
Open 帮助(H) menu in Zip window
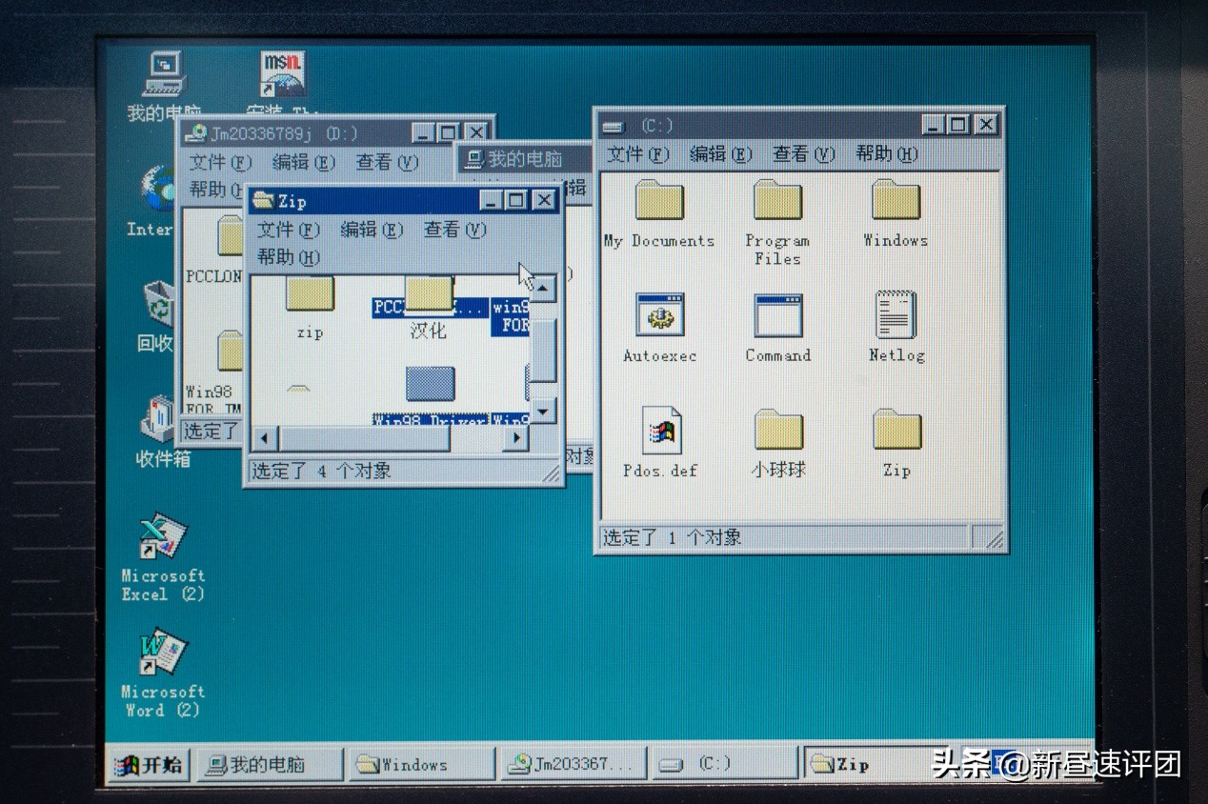coord(288,257)
